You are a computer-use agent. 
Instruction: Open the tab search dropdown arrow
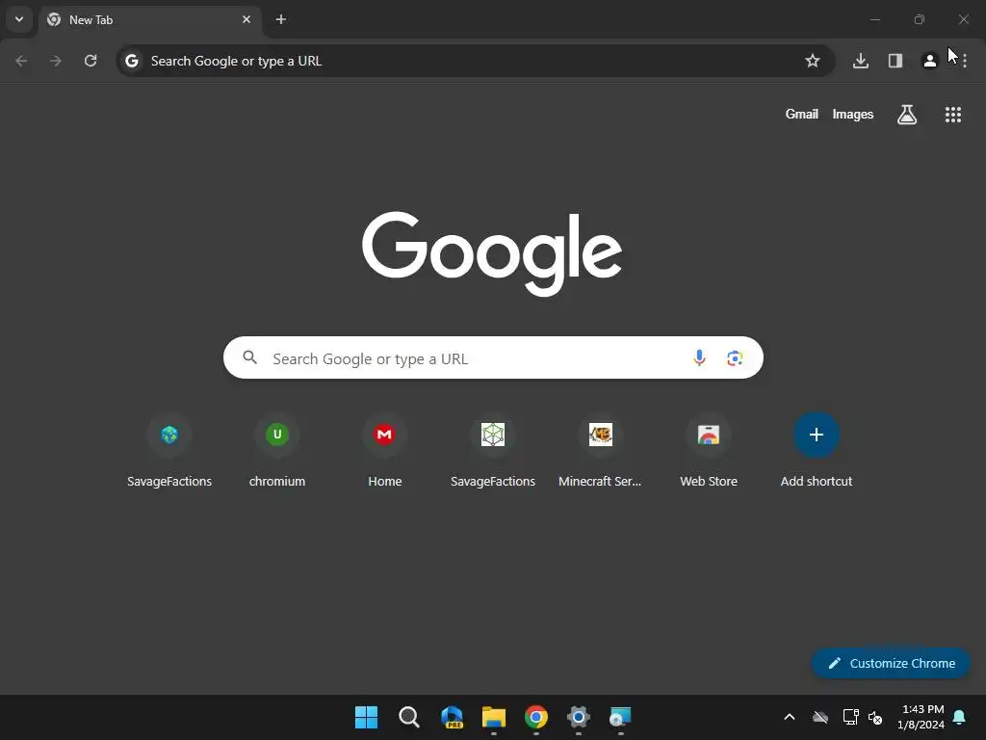[19, 19]
